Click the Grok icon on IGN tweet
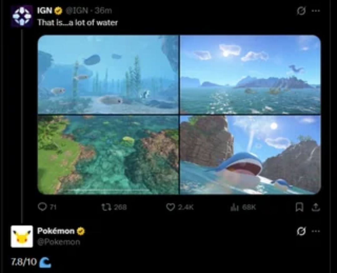The height and width of the screenshot is (273, 337). (x=301, y=11)
